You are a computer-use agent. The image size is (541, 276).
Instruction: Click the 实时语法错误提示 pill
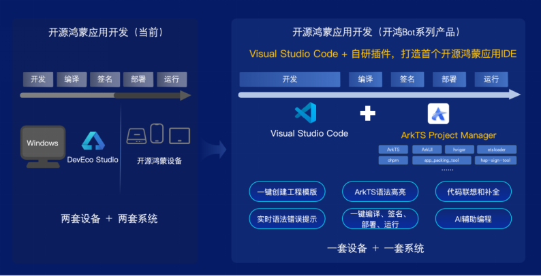pyautogui.click(x=287, y=219)
